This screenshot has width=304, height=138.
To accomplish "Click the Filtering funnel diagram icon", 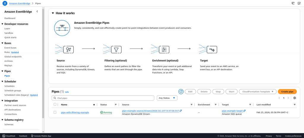I will [x=116, y=49].
